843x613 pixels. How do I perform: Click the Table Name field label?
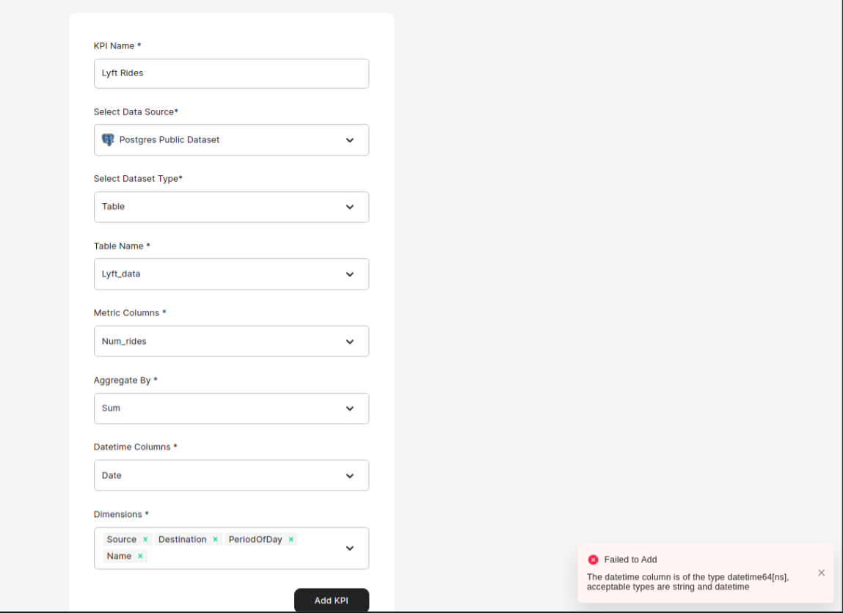pos(122,246)
